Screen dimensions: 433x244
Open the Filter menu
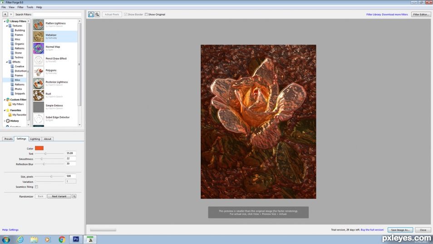click(x=20, y=7)
